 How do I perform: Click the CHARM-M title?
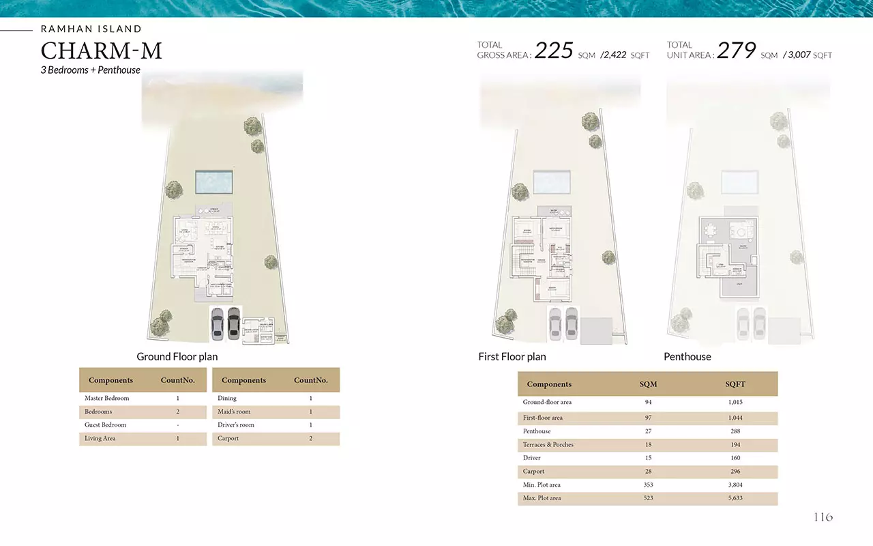pos(102,51)
